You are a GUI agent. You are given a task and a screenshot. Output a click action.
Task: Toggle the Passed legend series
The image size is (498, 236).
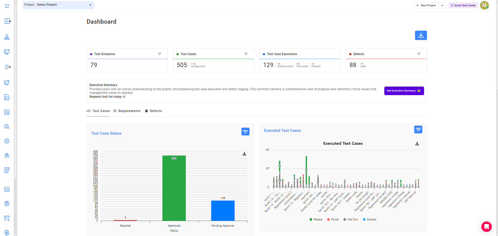[316, 219]
